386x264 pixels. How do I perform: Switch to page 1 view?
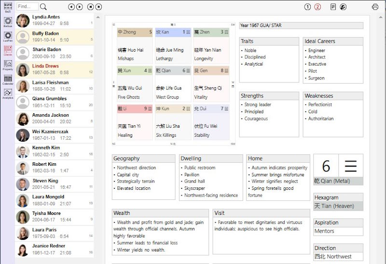pyautogui.click(x=307, y=7)
